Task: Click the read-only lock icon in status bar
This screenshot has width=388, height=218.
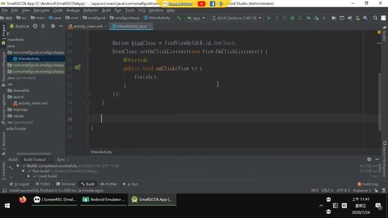Action: point(376,191)
